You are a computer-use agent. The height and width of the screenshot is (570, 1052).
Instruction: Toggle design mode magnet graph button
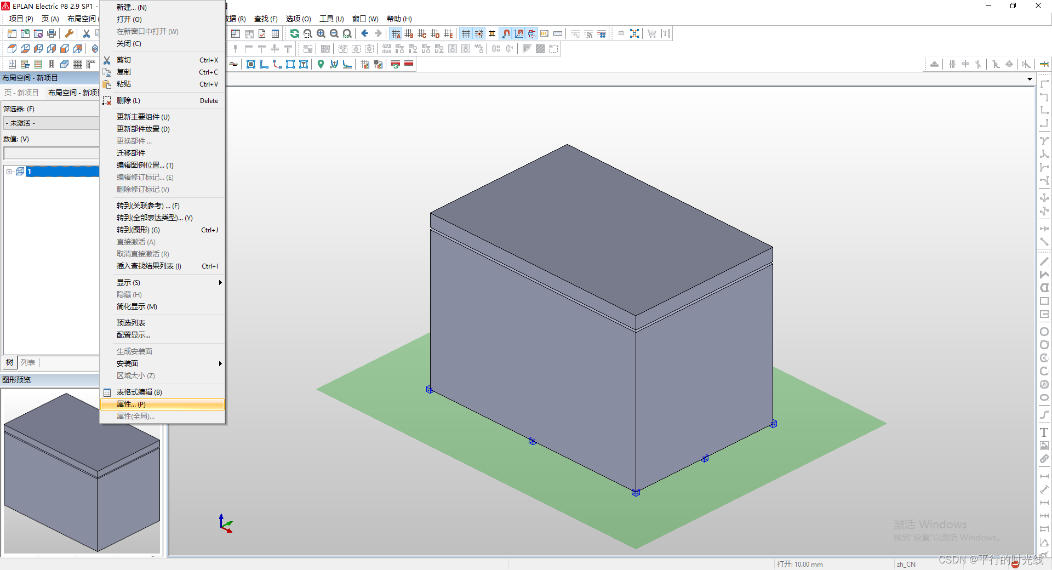point(519,33)
